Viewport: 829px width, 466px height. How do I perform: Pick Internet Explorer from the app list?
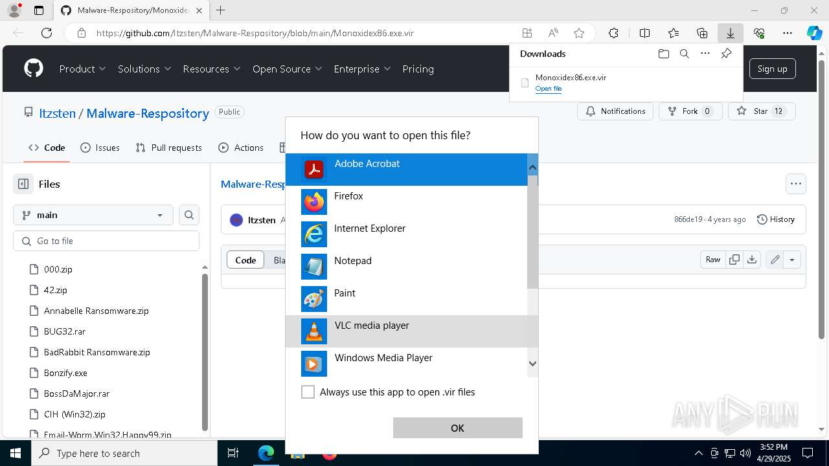[407, 234]
